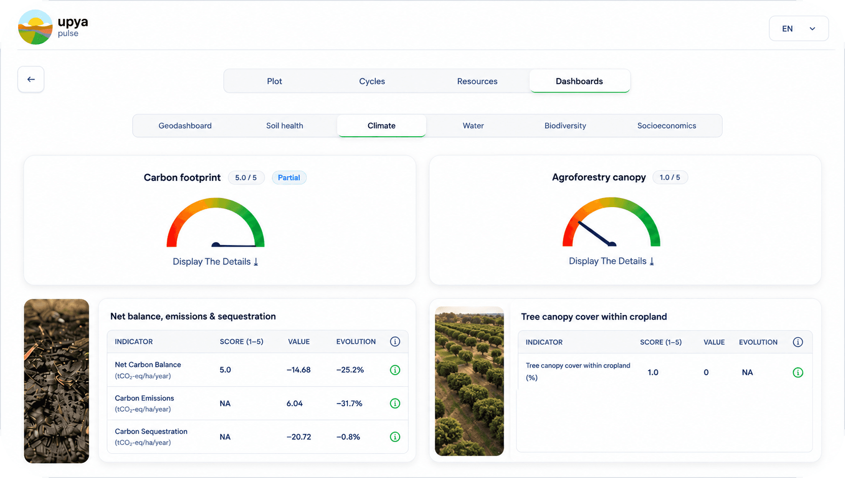The height and width of the screenshot is (478, 845).
Task: Open info for Net Carbon Balance row
Action: pos(395,370)
